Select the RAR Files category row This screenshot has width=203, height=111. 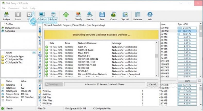tap(119, 104)
